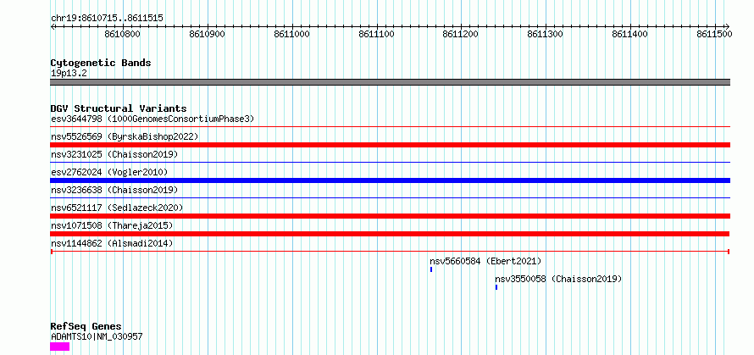
Task: Select the nsv5526569 ByrskaBishop2022 label
Action: pyautogui.click(x=125, y=136)
